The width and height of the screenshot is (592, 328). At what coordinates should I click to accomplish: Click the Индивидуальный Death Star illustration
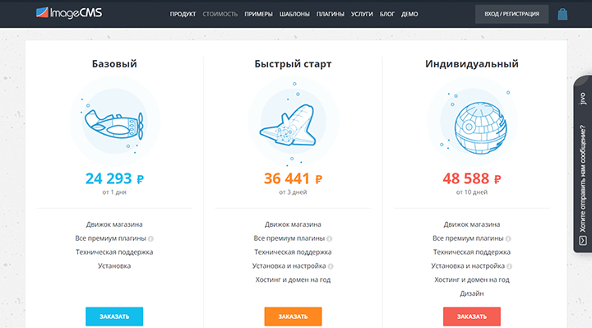pos(472,121)
